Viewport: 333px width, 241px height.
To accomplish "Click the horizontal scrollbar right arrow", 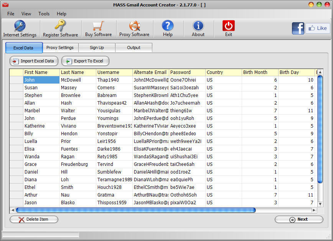I will [314, 210].
